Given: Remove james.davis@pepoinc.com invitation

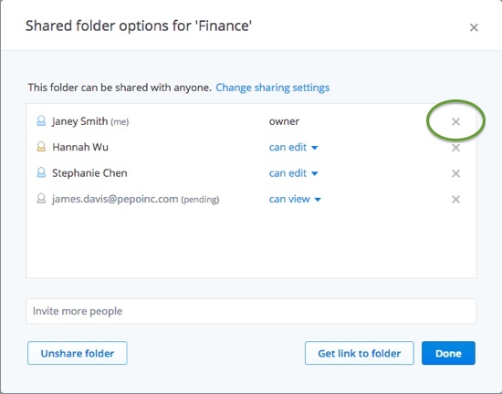Looking at the screenshot, I should coord(455,199).
